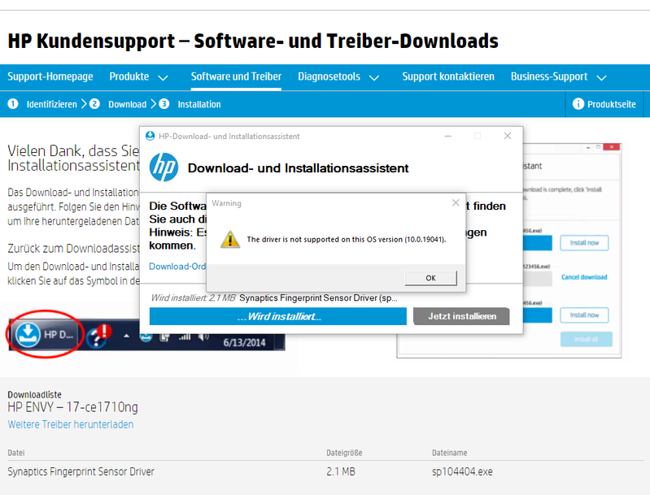Open the Download-Ordner link in the assistant

(177, 267)
